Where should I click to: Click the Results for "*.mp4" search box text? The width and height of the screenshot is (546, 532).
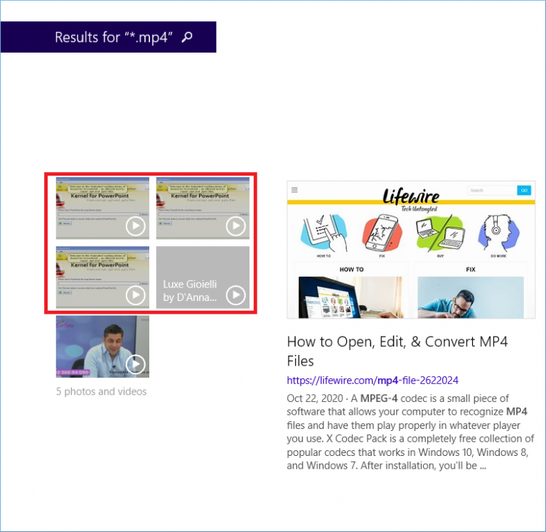click(114, 37)
